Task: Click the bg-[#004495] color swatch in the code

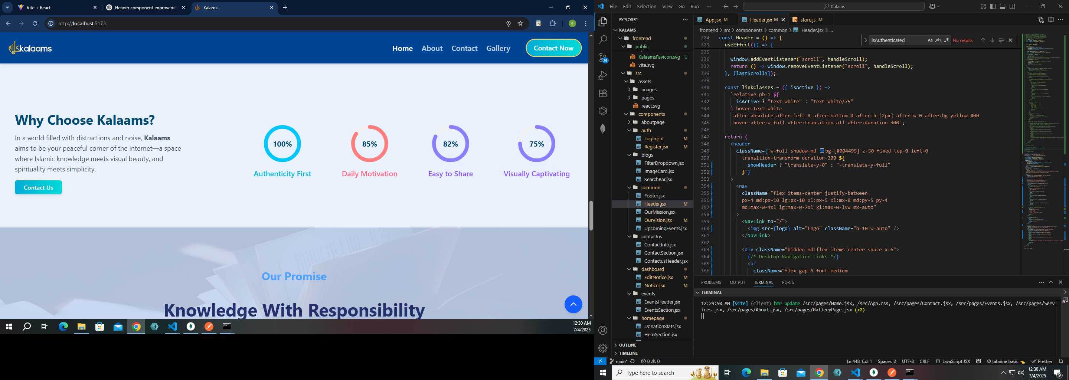Action: pos(822,151)
